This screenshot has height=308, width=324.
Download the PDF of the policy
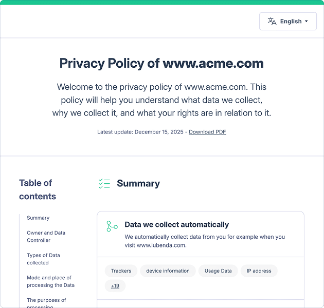point(207,132)
